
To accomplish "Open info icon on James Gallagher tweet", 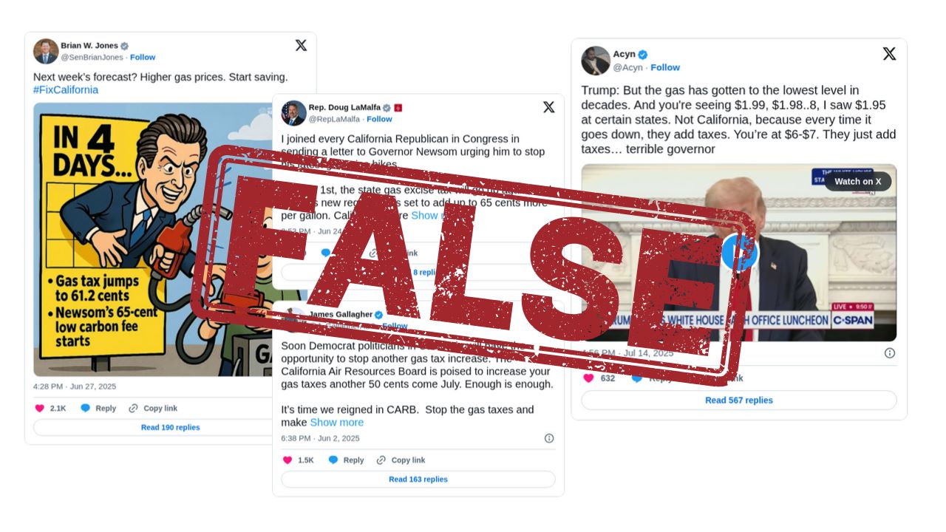I will [549, 438].
